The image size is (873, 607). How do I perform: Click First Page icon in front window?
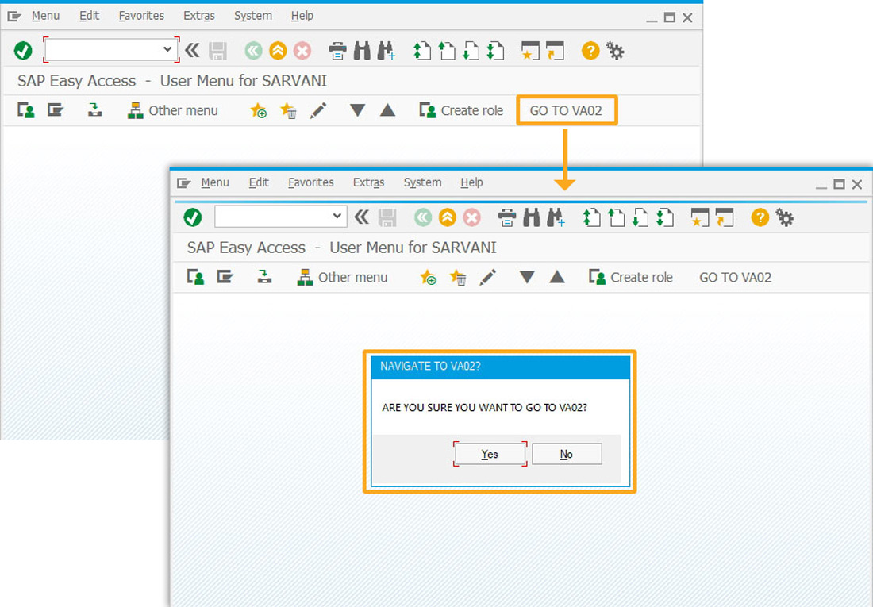coord(591,217)
